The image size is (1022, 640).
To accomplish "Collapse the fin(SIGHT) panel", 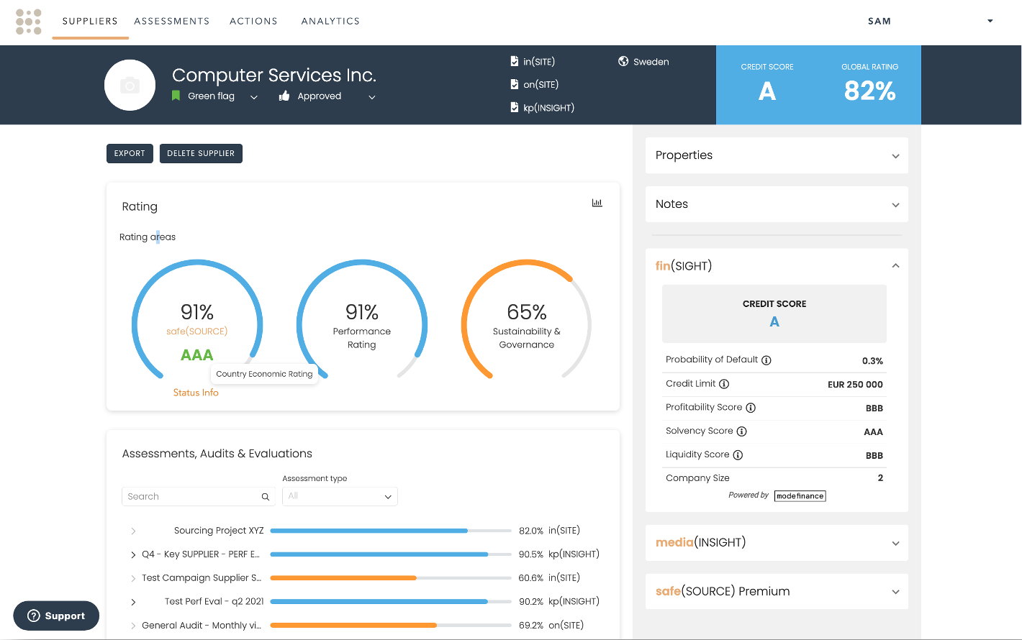I will 895,265.
